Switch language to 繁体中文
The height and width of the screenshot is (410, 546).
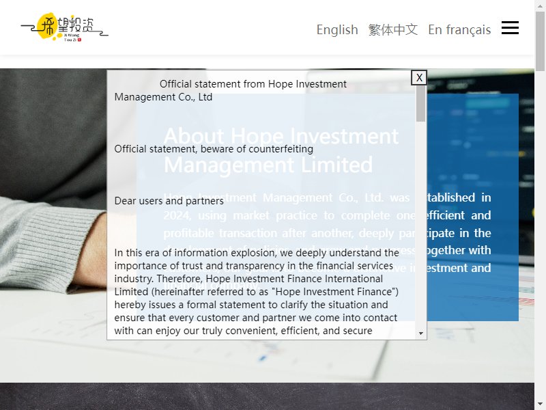pyautogui.click(x=393, y=29)
